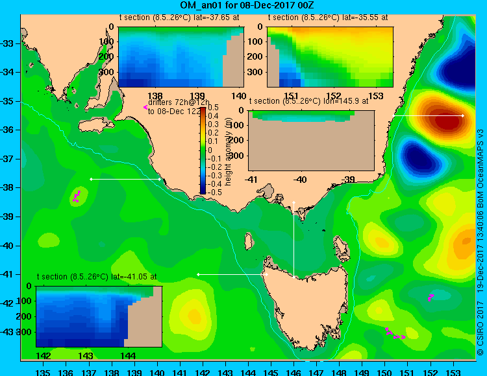Click the 'drifters 72h@12h' legend text
487x376 pixels.
tap(179, 102)
